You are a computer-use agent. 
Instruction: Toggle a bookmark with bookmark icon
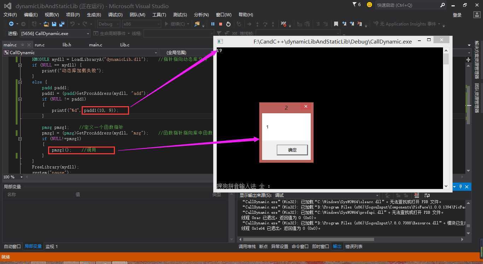coord(336,24)
